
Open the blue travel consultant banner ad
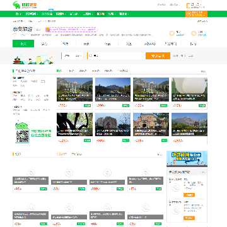click(x=187, y=159)
